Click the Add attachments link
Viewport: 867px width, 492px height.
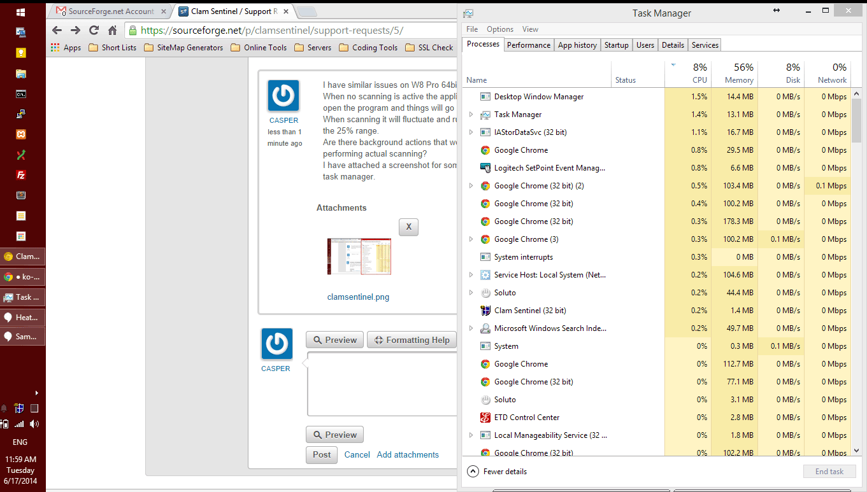pyautogui.click(x=408, y=454)
